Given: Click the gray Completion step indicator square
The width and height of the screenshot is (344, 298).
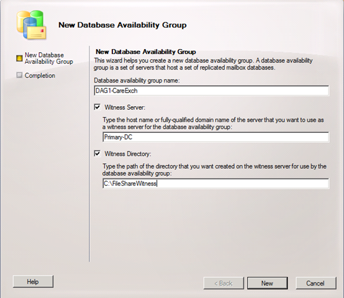Looking at the screenshot, I should [x=19, y=75].
